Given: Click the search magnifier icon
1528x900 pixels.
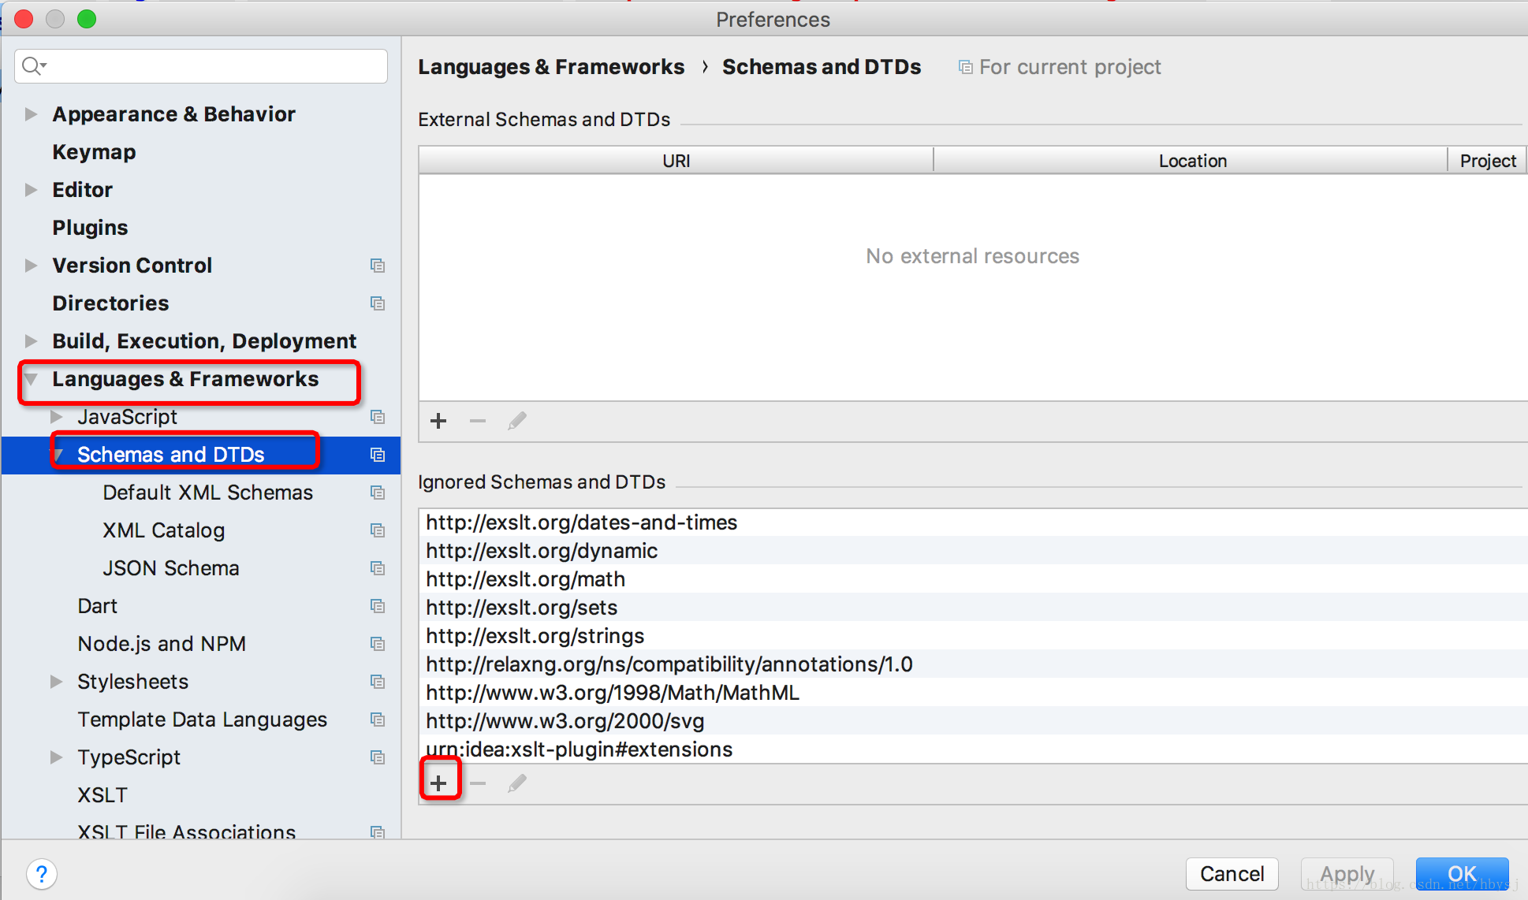Looking at the screenshot, I should pyautogui.click(x=32, y=65).
